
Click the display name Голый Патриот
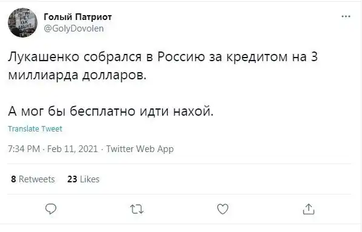(78, 17)
